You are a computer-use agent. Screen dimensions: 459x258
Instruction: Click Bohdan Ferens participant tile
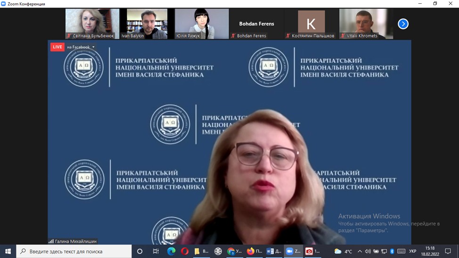(x=256, y=24)
